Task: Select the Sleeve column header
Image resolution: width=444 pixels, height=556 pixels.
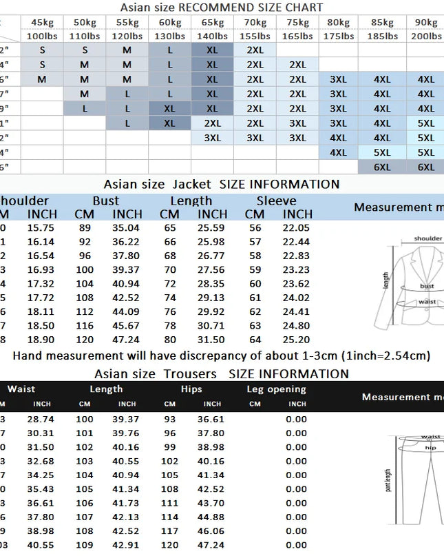Action: [x=276, y=200]
